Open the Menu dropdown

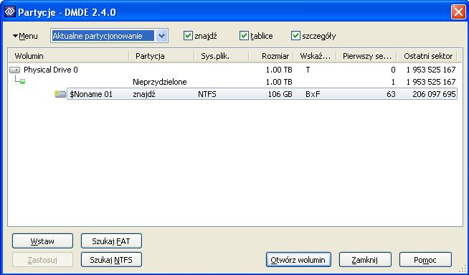point(25,36)
